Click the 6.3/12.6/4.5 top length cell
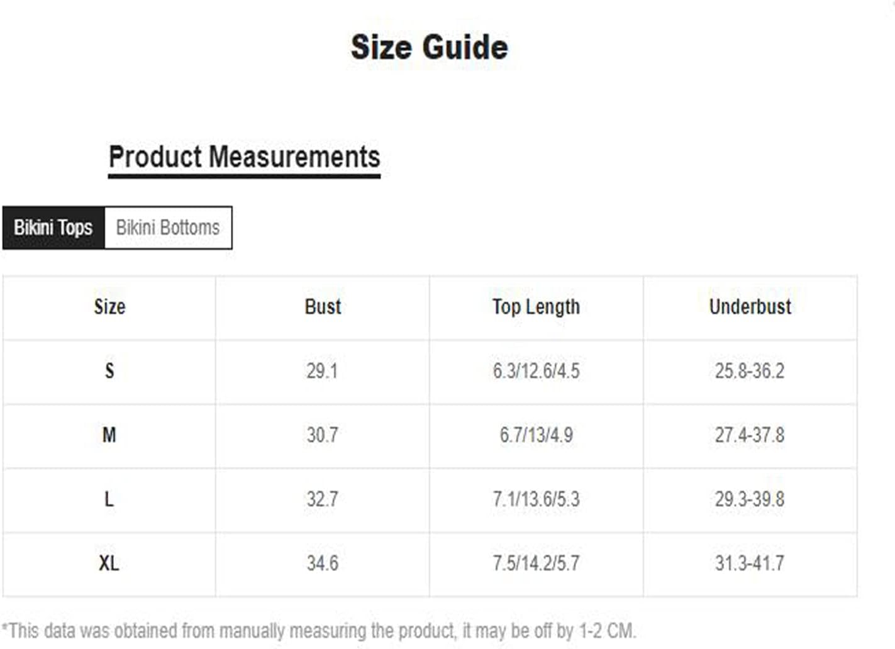Viewport: 895px width, 649px height. tap(536, 371)
